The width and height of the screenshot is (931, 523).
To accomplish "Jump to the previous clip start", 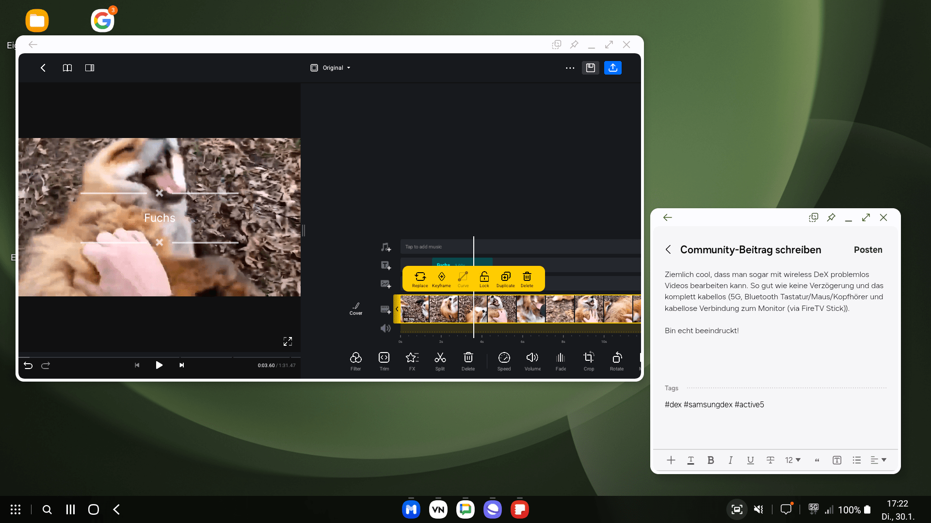I will coord(137,365).
